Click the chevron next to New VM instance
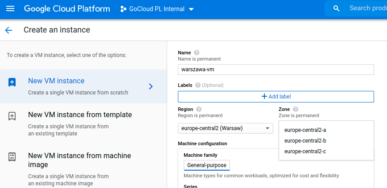 [151, 86]
